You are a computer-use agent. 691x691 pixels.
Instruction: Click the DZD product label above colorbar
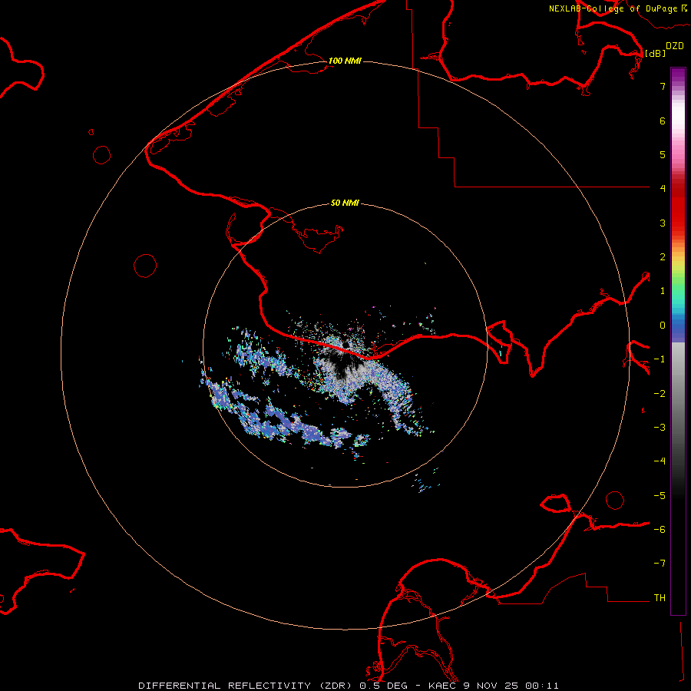pos(675,46)
